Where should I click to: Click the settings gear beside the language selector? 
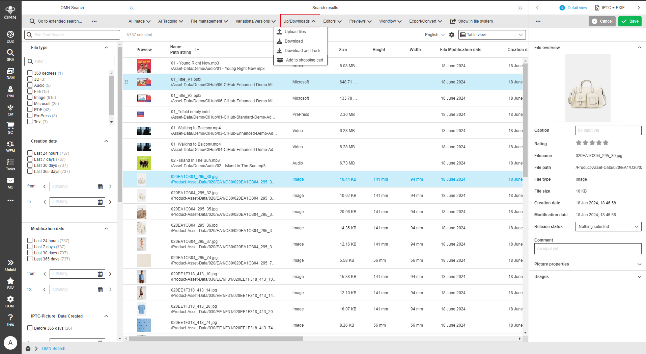(452, 34)
